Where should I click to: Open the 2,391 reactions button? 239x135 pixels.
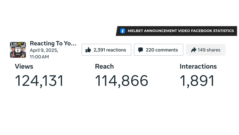point(106,50)
